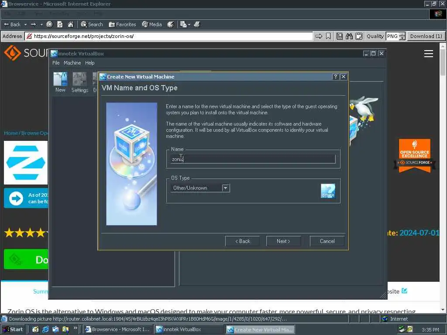Click the Windows Start button
The image size is (447, 335).
[14, 329]
